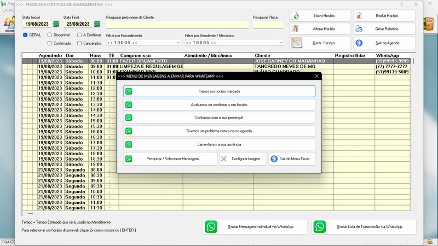This screenshot has width=438, height=246.
Task: Select message 'Temos um horário marcado'
Action: (x=220, y=91)
